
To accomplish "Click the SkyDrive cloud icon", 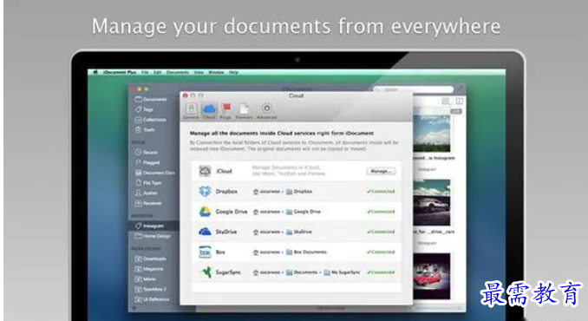I will click(205, 232).
